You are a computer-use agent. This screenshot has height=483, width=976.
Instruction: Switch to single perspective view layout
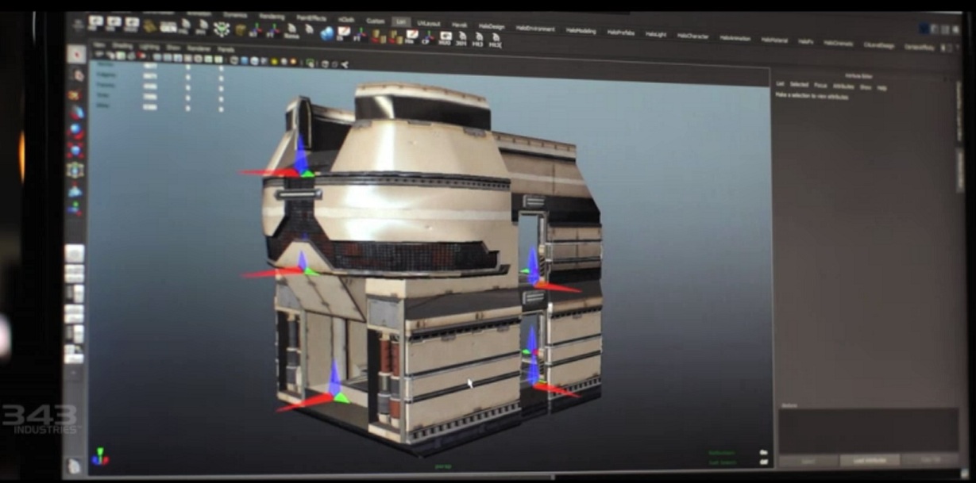75,254
